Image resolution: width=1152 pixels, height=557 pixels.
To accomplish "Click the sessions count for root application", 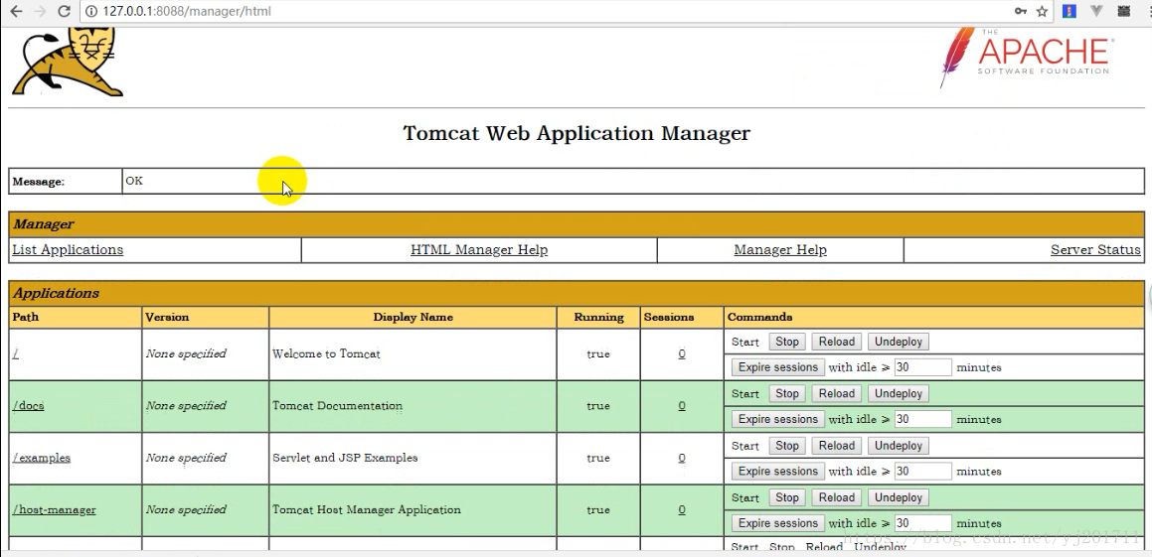I will point(682,353).
